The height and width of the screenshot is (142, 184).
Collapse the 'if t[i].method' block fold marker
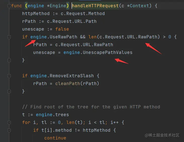pyautogui.click(x=9, y=130)
